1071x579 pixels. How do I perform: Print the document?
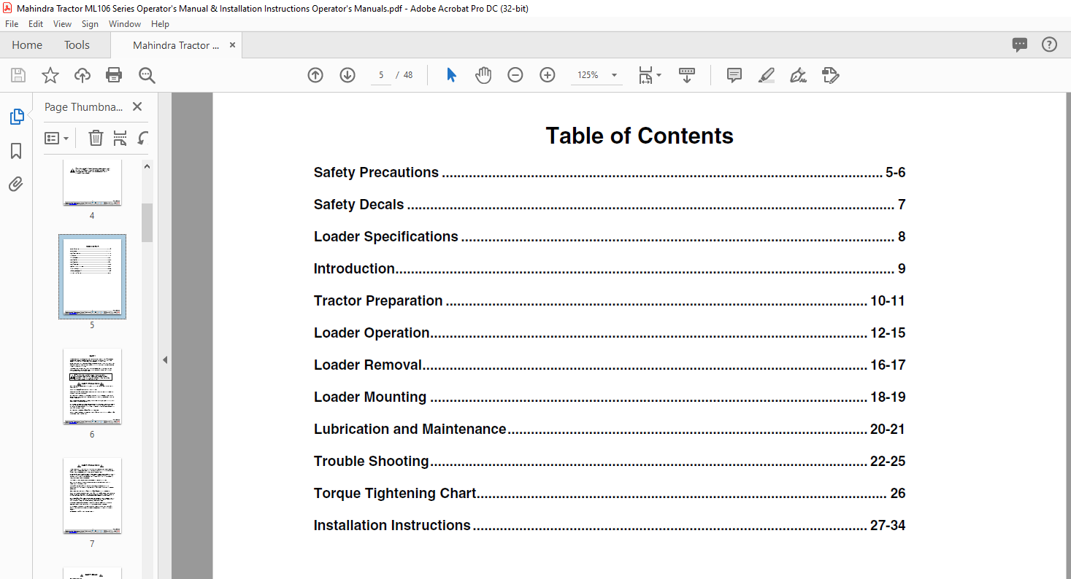click(x=114, y=75)
